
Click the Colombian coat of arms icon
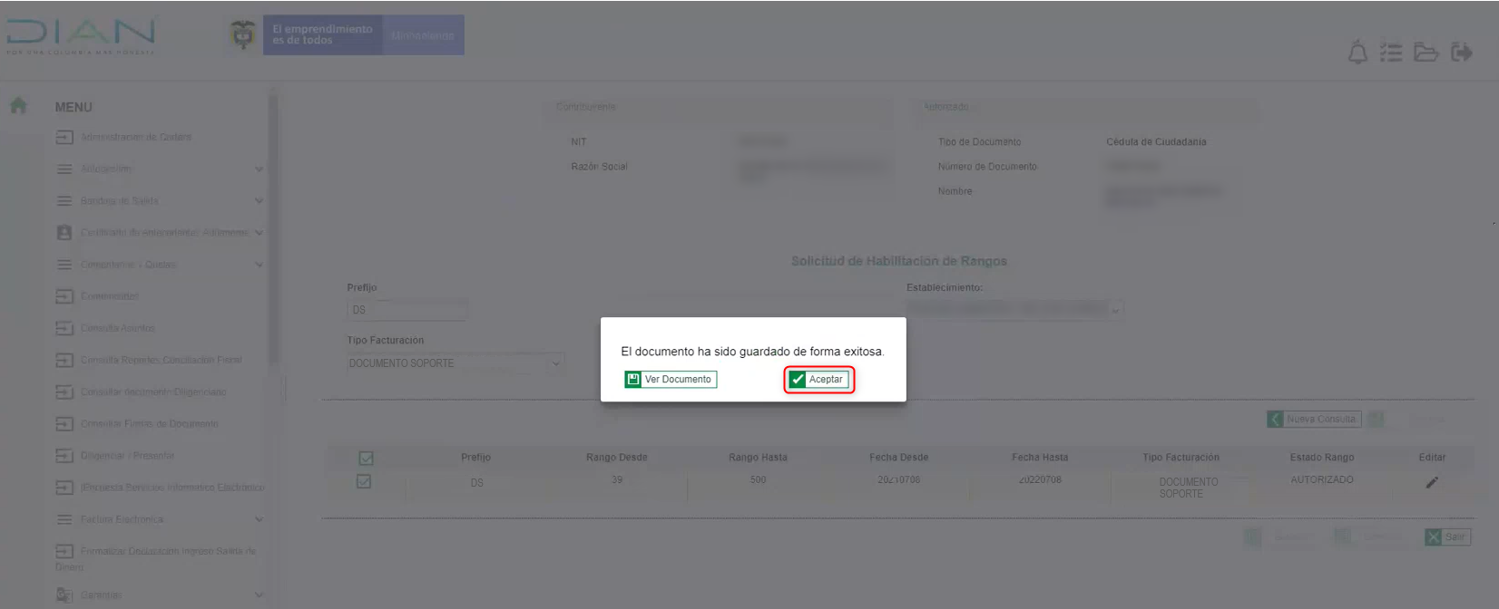(242, 34)
